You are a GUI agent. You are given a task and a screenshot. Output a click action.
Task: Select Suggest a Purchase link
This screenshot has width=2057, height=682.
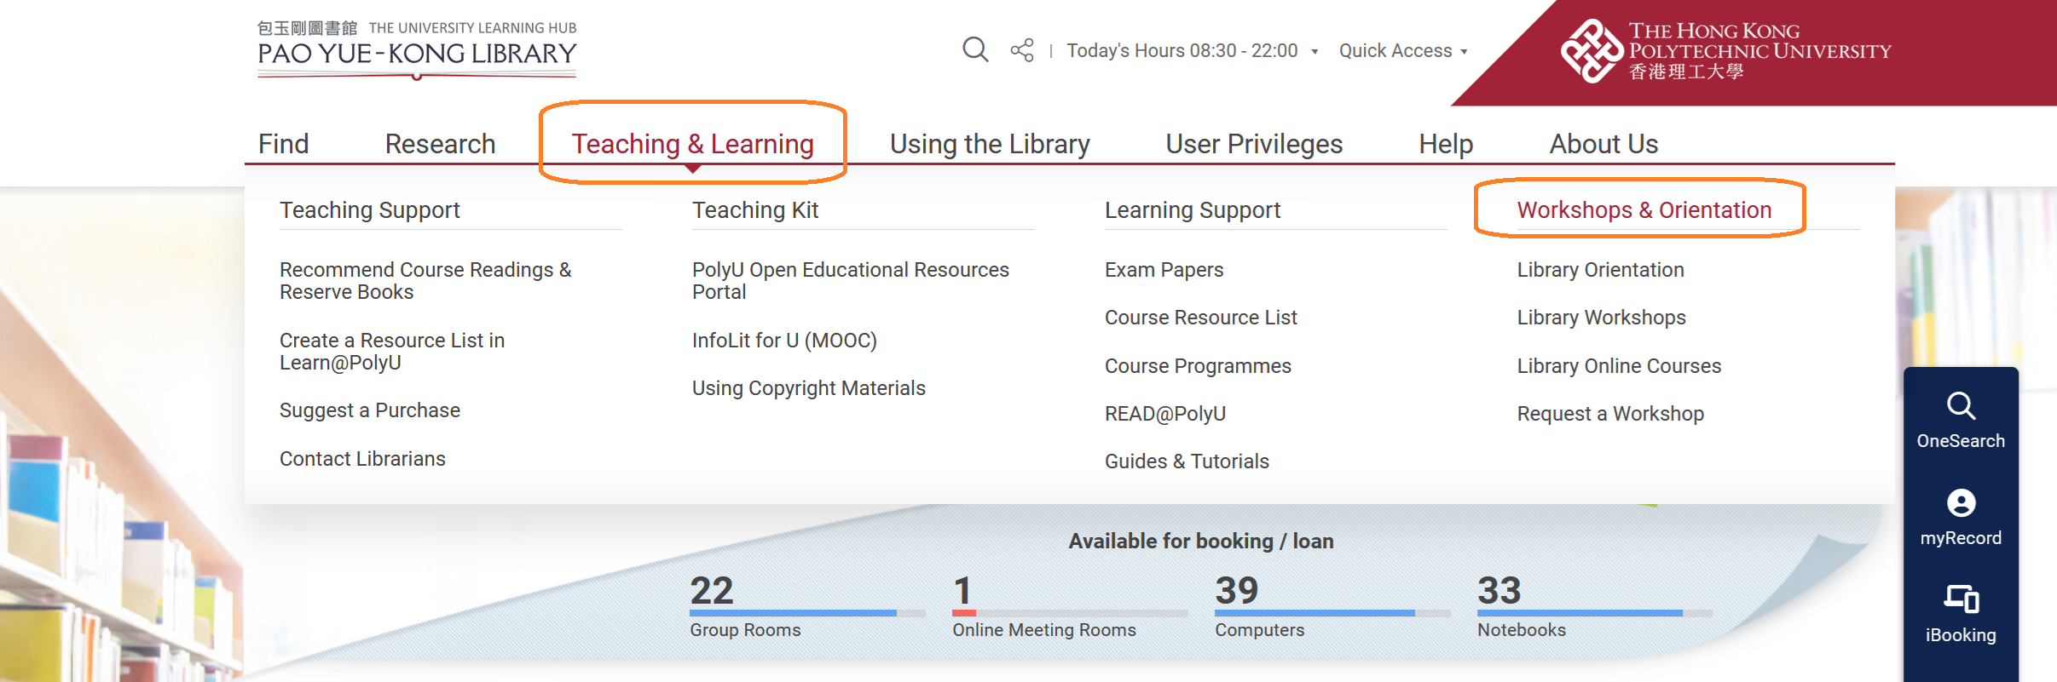click(x=370, y=410)
